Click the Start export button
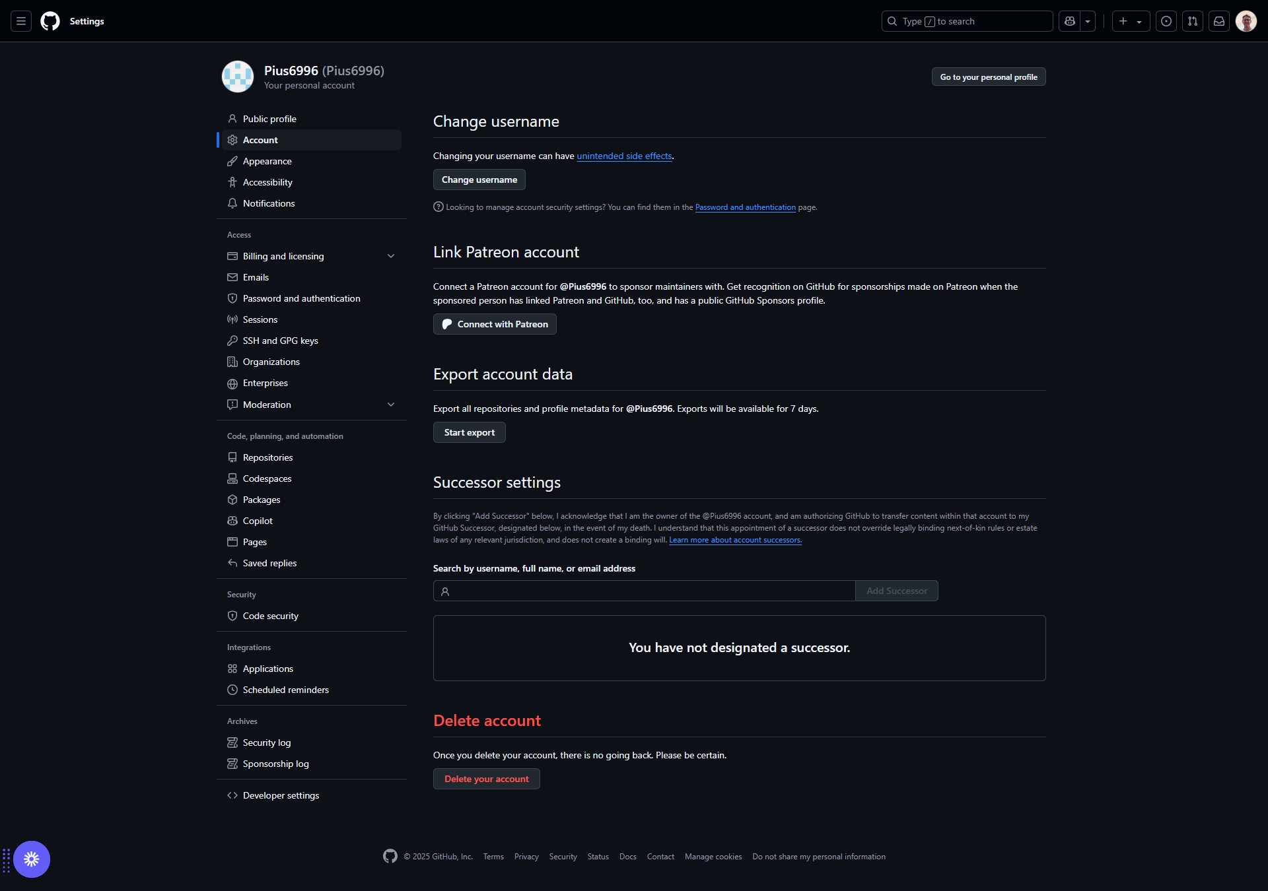This screenshot has height=891, width=1268. point(470,432)
